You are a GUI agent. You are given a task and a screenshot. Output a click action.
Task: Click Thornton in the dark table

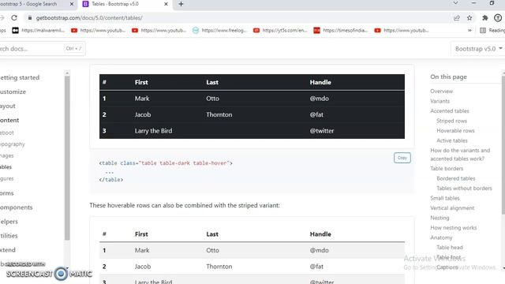point(219,114)
